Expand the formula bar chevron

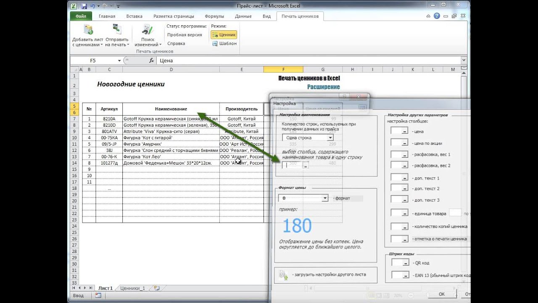pyautogui.click(x=464, y=61)
